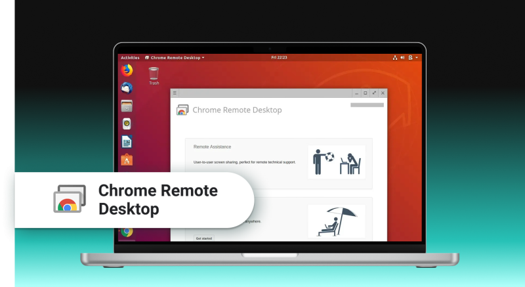The width and height of the screenshot is (525, 287).
Task: Click the large Chrome Remote Desktop banner logo
Action: [70, 199]
